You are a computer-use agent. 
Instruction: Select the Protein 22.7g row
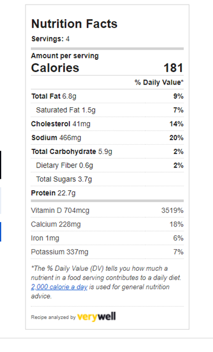(107, 193)
